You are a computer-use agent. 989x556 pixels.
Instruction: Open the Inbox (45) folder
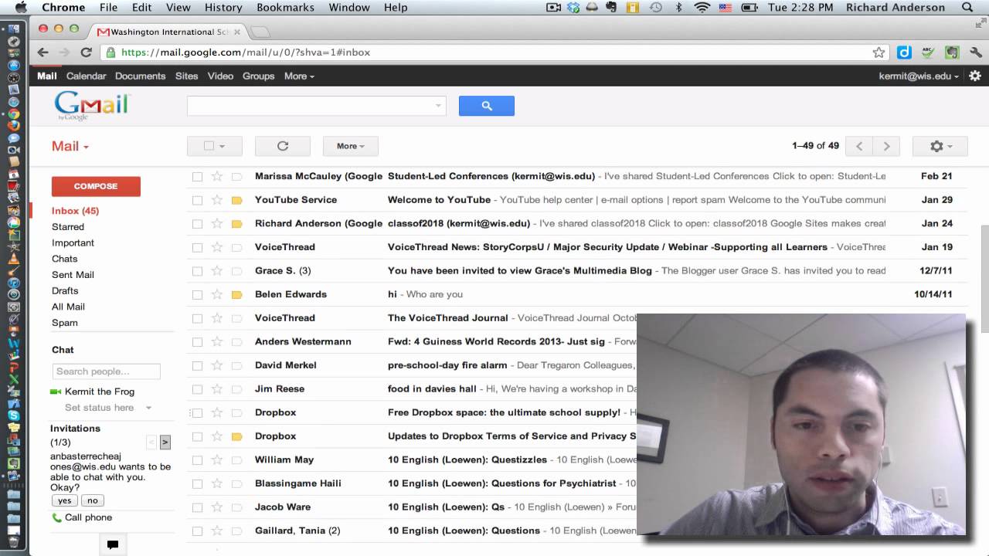(x=75, y=211)
